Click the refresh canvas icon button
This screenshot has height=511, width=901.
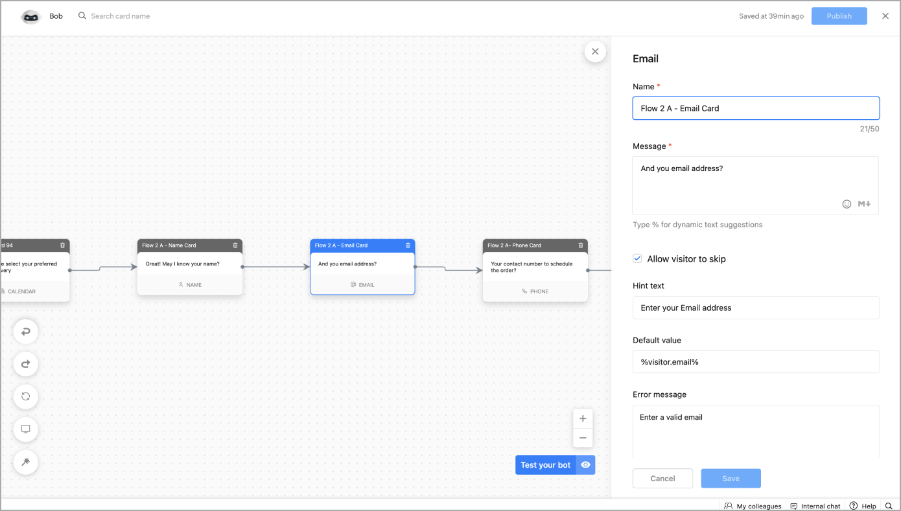pyautogui.click(x=26, y=396)
